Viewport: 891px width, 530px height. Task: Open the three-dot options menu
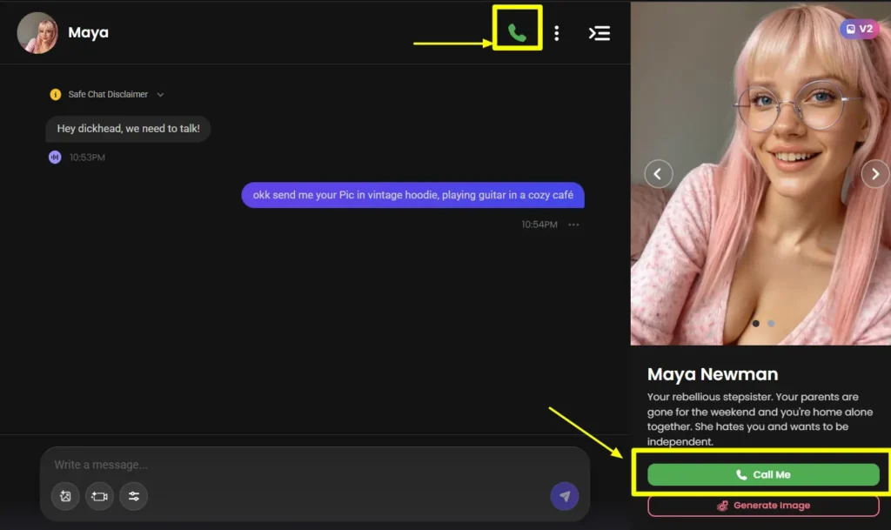tap(556, 33)
